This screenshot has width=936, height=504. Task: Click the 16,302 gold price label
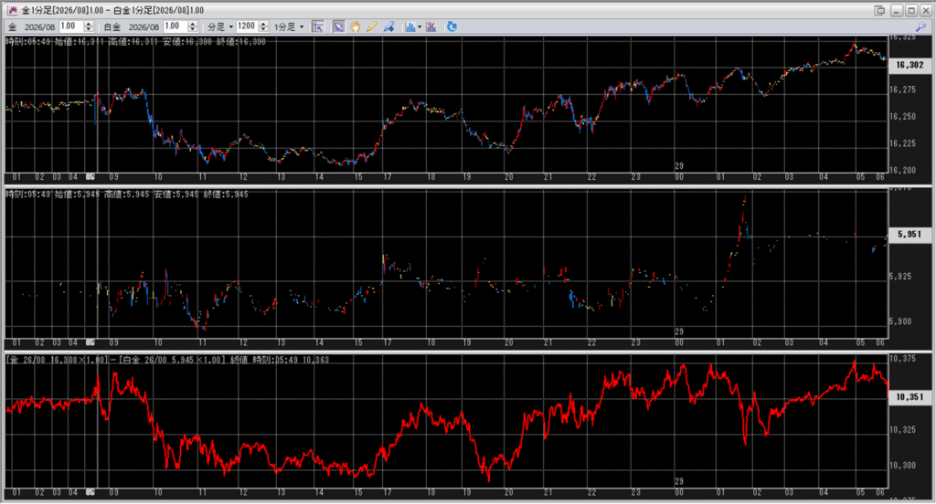tap(909, 66)
